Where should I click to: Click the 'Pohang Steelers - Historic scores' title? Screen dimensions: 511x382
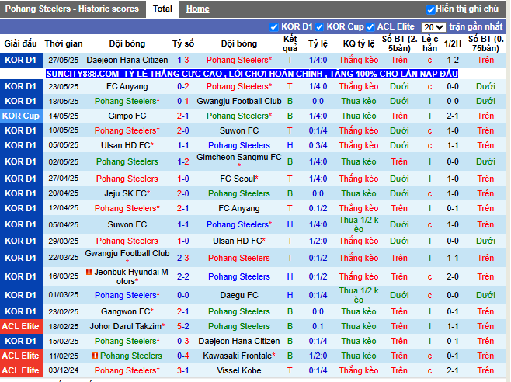click(71, 9)
